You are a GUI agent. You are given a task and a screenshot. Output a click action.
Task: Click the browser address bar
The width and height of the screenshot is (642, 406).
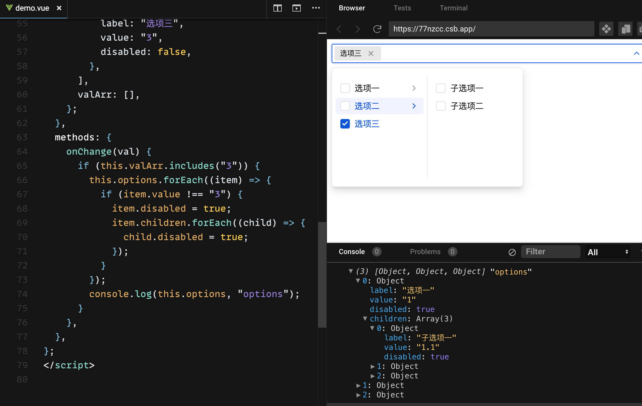[x=490, y=29]
